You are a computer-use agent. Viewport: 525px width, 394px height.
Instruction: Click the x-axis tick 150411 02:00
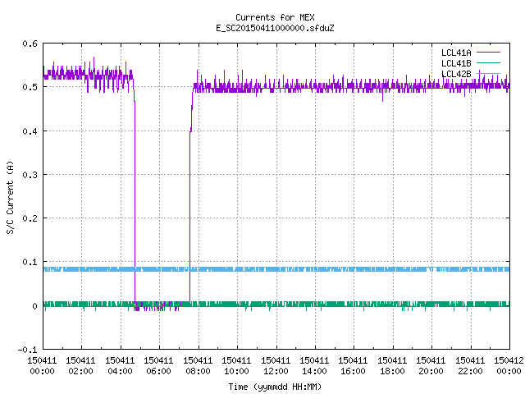coord(80,365)
